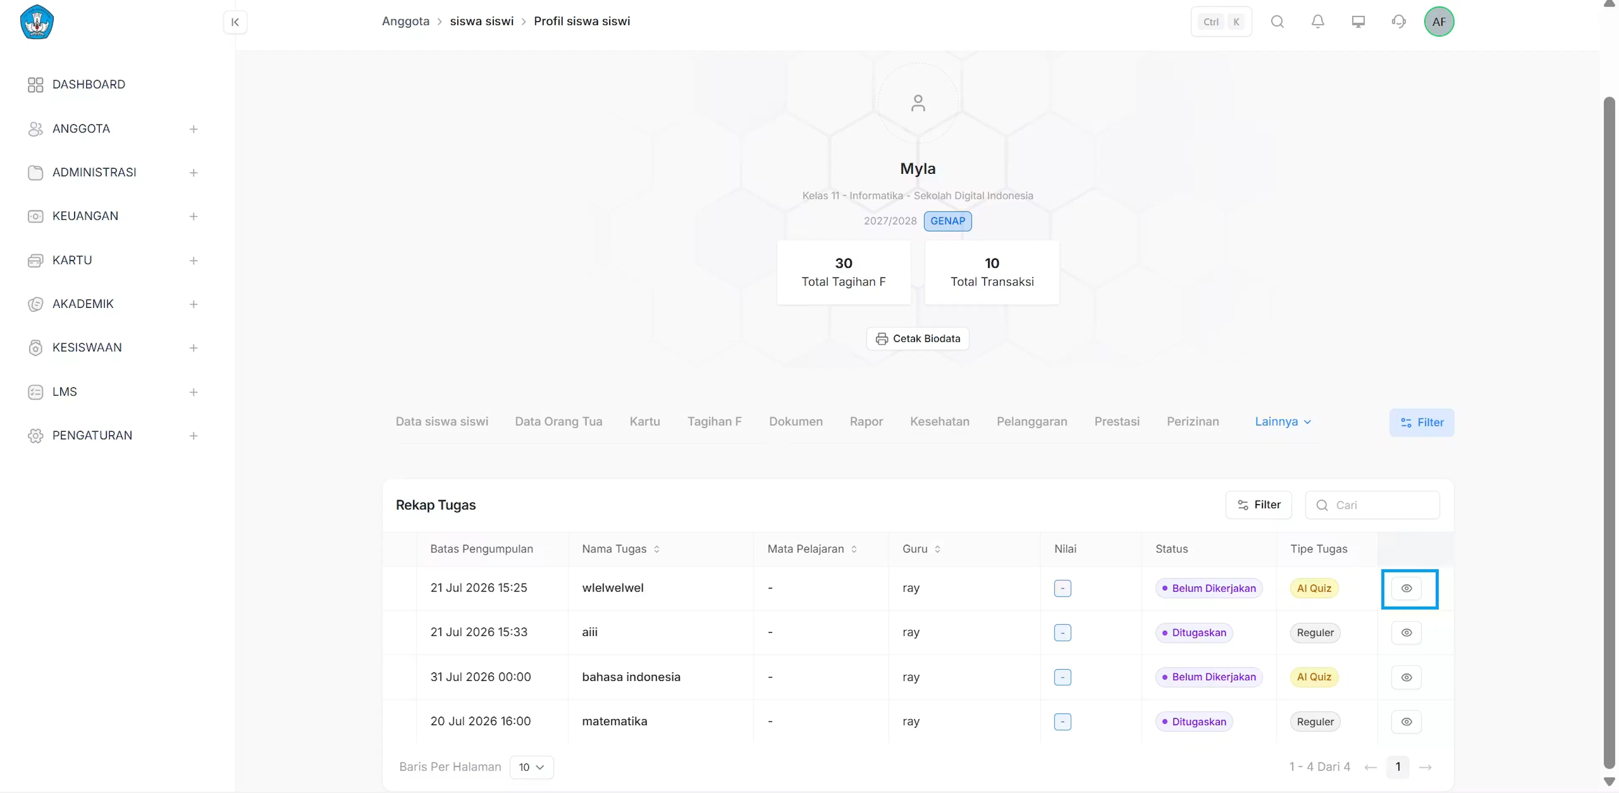This screenshot has height=793, width=1619.
Task: Switch to Data siswa siswi tab
Action: [x=442, y=422]
